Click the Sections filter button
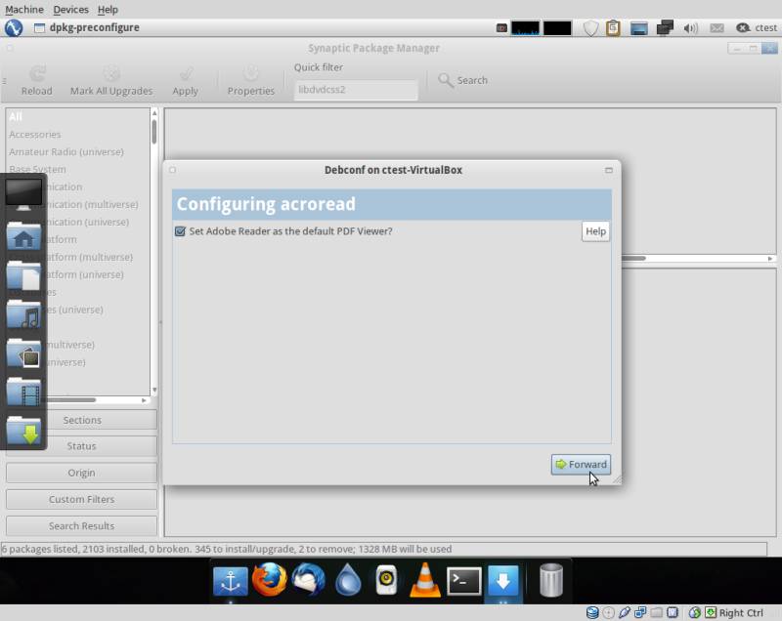782x621 pixels. pos(82,420)
